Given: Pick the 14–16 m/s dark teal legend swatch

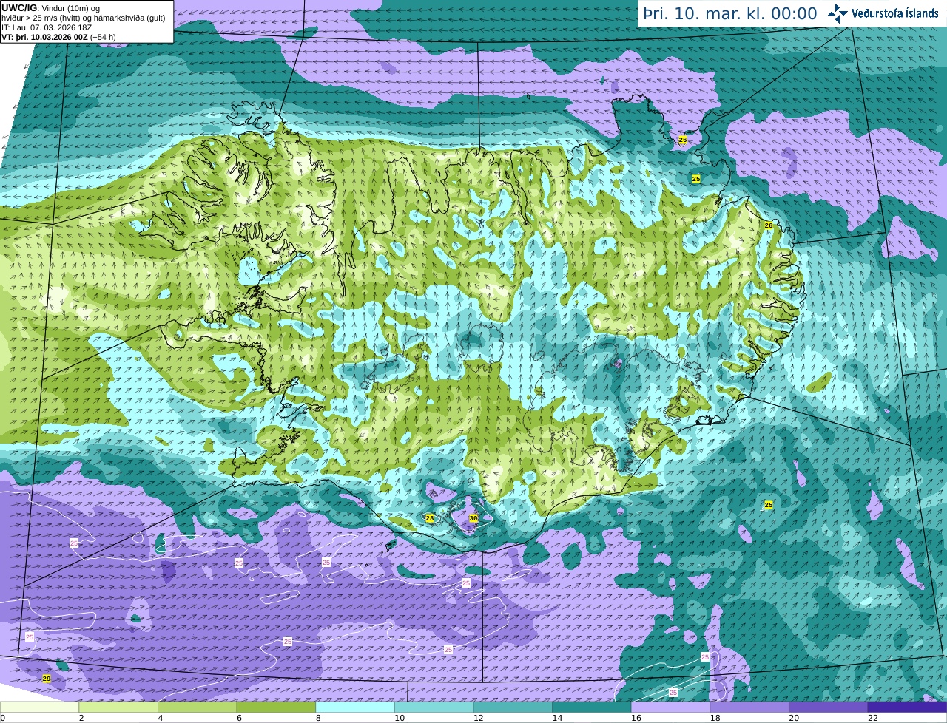Looking at the screenshot, I should [x=592, y=707].
